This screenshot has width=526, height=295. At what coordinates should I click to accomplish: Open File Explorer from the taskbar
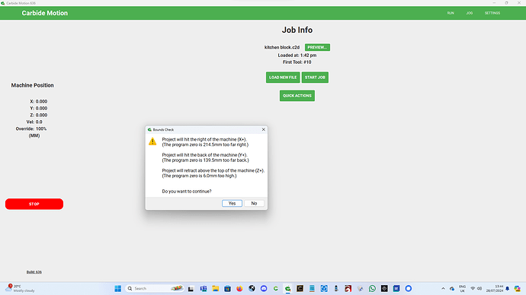pos(216,288)
